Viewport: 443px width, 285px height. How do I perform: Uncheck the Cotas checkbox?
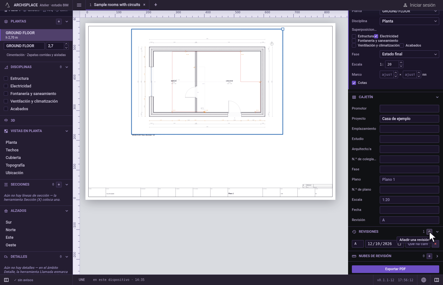coord(354,83)
